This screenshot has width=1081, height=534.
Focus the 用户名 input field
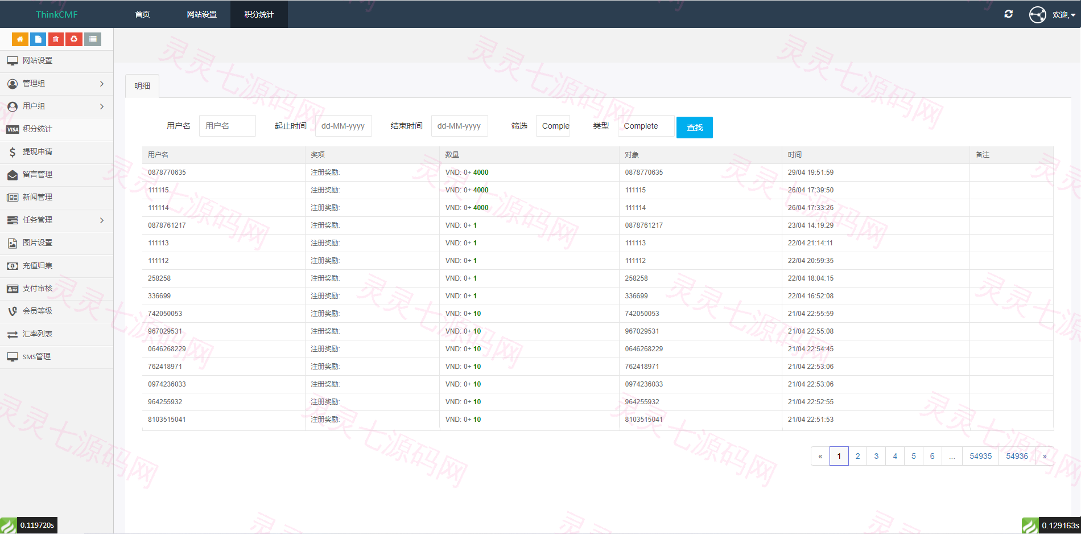[228, 126]
